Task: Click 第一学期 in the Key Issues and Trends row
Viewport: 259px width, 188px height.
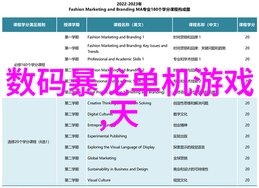Action: click(72, 48)
